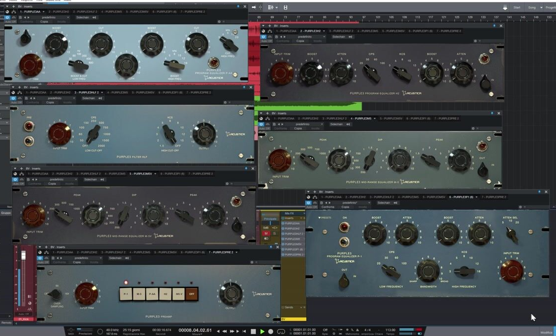Pin the PURPLE3H2 plugin window

tap(494, 26)
